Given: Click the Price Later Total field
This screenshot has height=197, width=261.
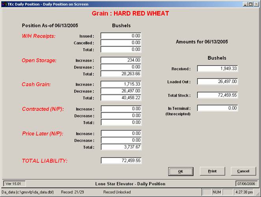Looking at the screenshot, I should 121,147.
